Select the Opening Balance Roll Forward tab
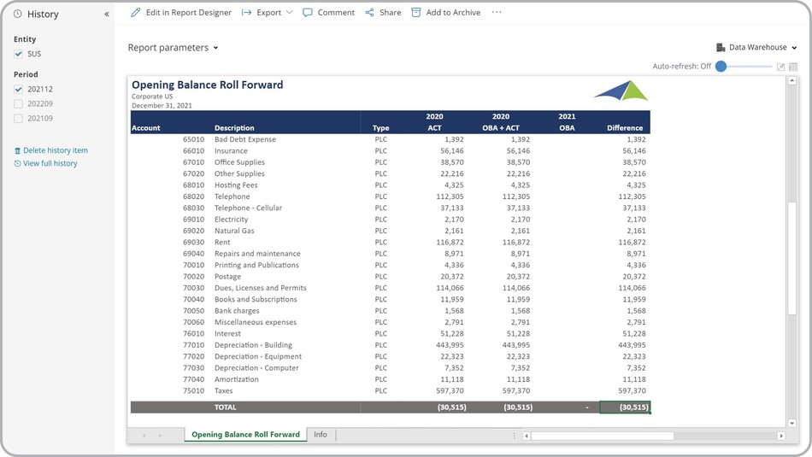 click(245, 435)
